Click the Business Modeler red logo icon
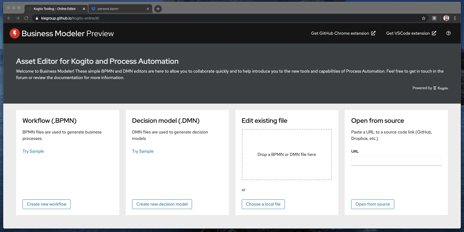The height and width of the screenshot is (232, 464). coord(15,33)
